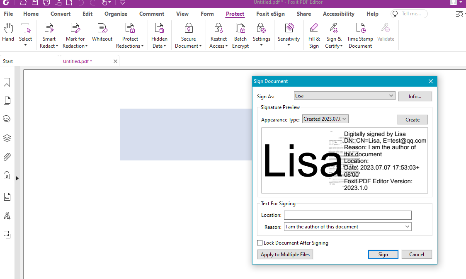Click the signature preview image
466x279 pixels.
click(x=345, y=160)
